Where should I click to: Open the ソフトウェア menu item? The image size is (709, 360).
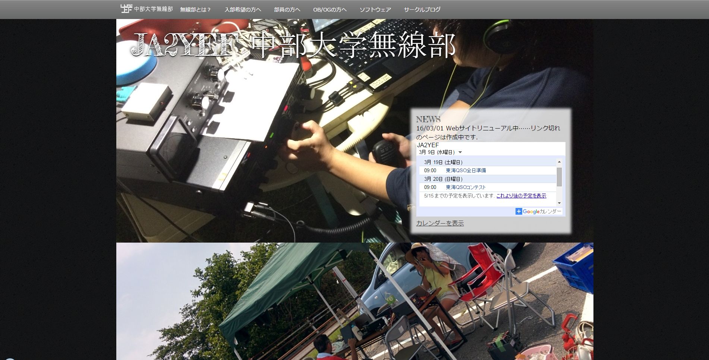[375, 10]
